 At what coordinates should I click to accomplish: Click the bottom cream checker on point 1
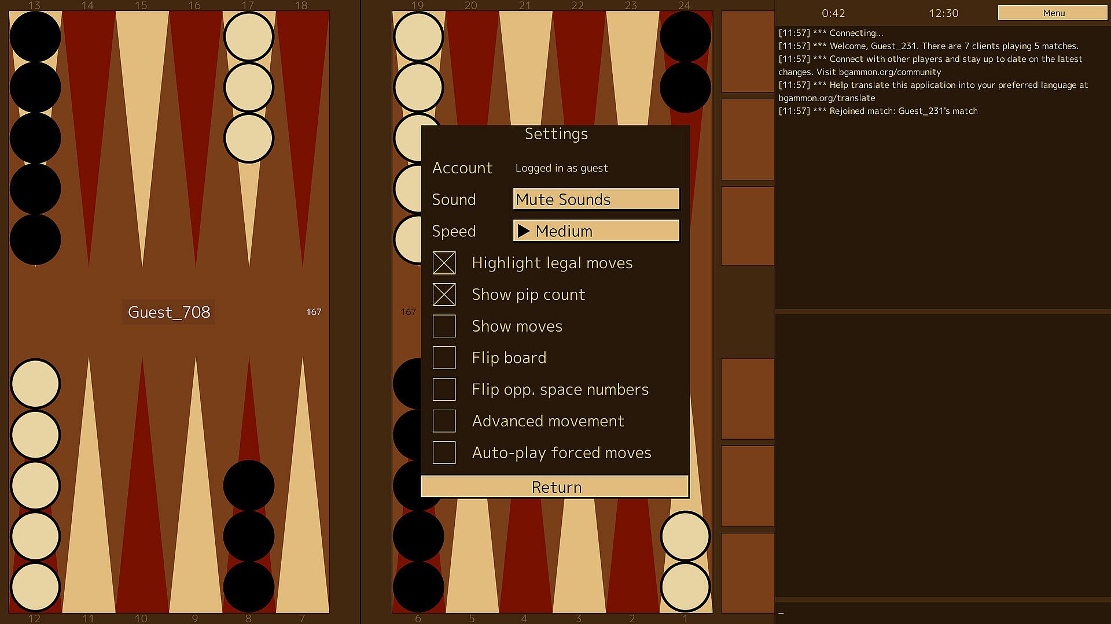point(685,586)
